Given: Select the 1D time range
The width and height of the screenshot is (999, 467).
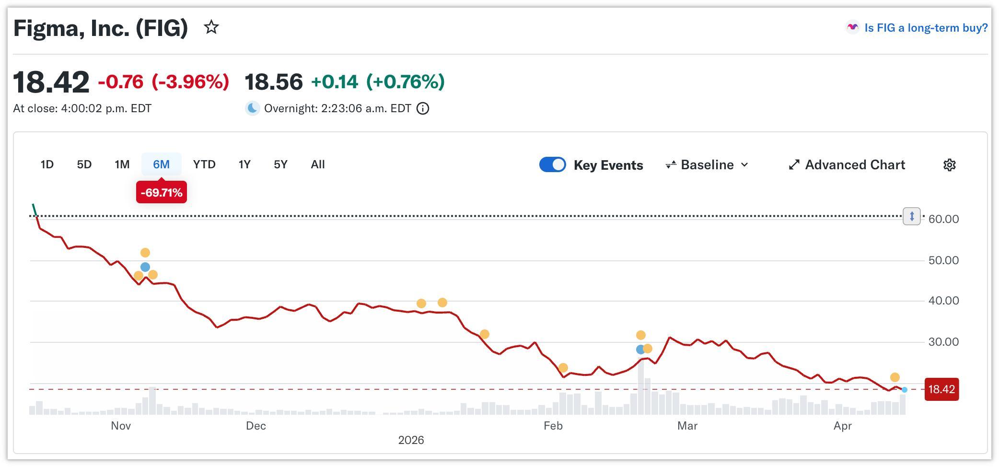Looking at the screenshot, I should [x=47, y=164].
